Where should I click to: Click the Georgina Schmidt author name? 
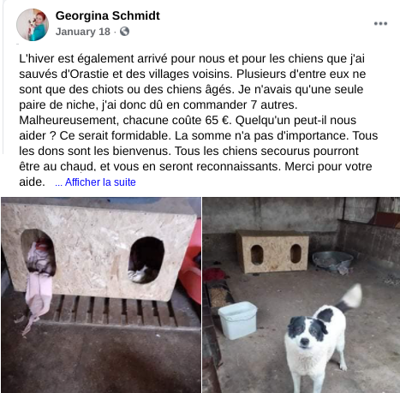pyautogui.click(x=108, y=15)
